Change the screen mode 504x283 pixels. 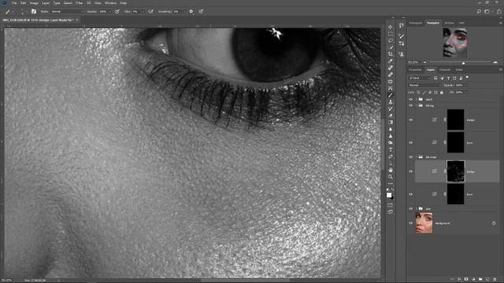[x=391, y=211]
